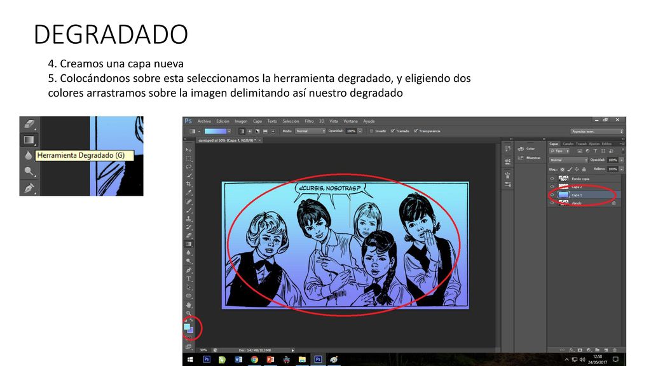Select the Ellipse shape tool
Viewport: 651px width, 366px height.
pyautogui.click(x=188, y=296)
